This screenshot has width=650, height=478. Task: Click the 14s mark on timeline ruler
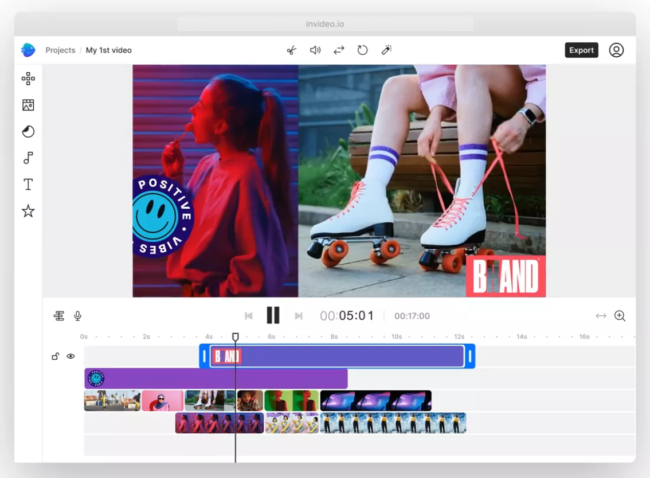(522, 336)
